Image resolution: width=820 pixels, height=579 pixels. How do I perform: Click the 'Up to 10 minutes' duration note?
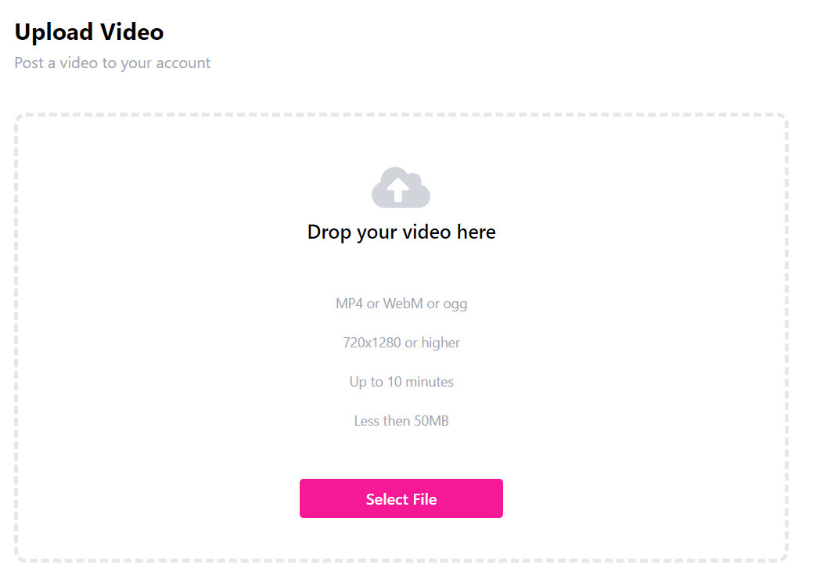point(401,382)
